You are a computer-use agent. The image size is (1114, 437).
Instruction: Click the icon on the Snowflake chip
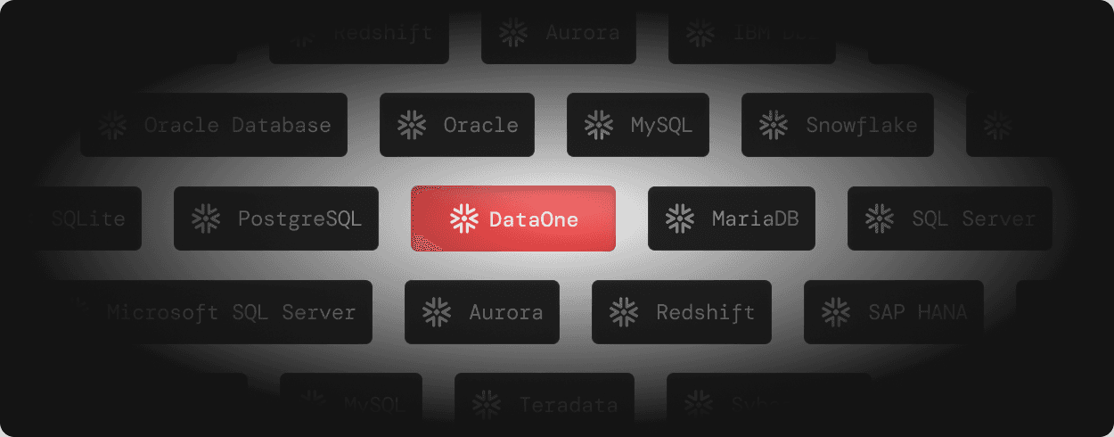(774, 125)
